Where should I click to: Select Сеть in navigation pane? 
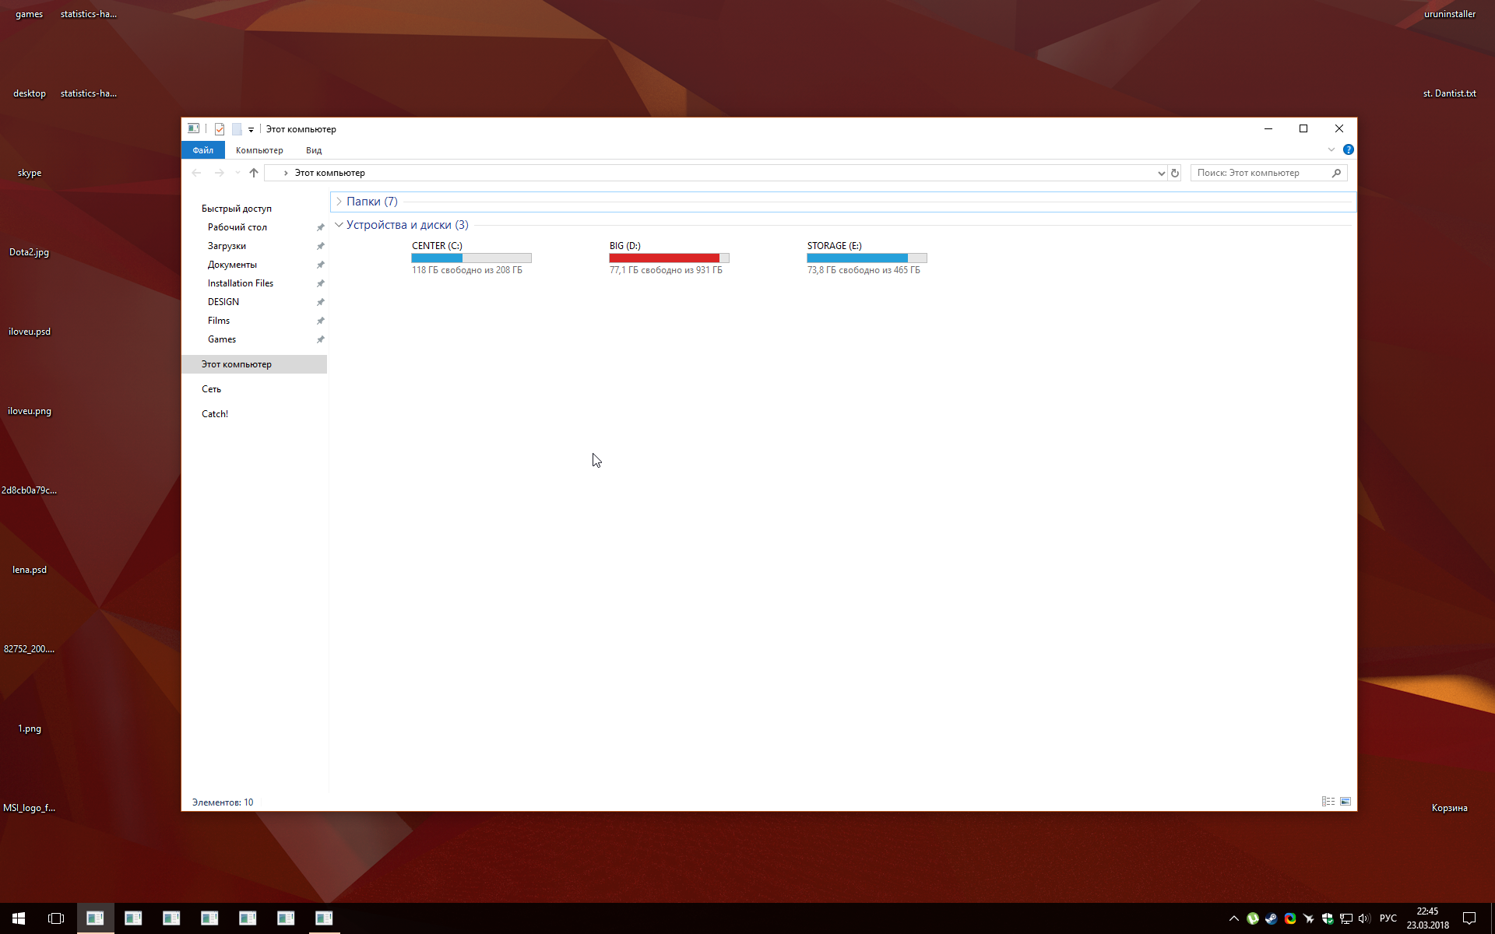[x=211, y=389]
